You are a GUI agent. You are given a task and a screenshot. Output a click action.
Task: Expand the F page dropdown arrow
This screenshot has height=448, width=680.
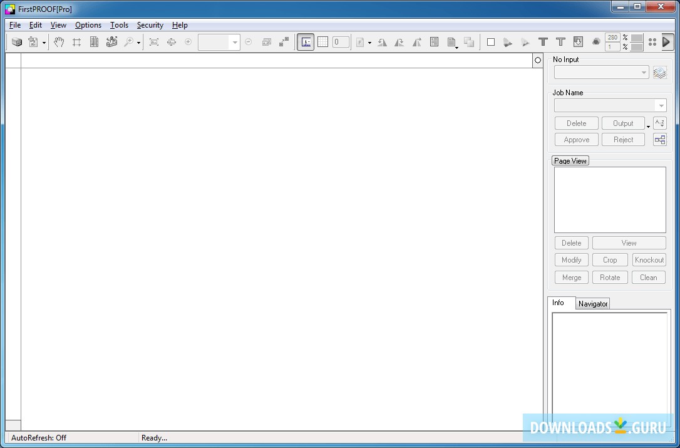369,43
